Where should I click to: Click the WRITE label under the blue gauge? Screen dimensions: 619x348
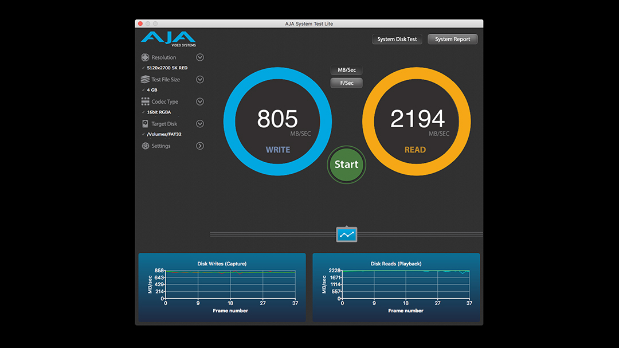(278, 150)
